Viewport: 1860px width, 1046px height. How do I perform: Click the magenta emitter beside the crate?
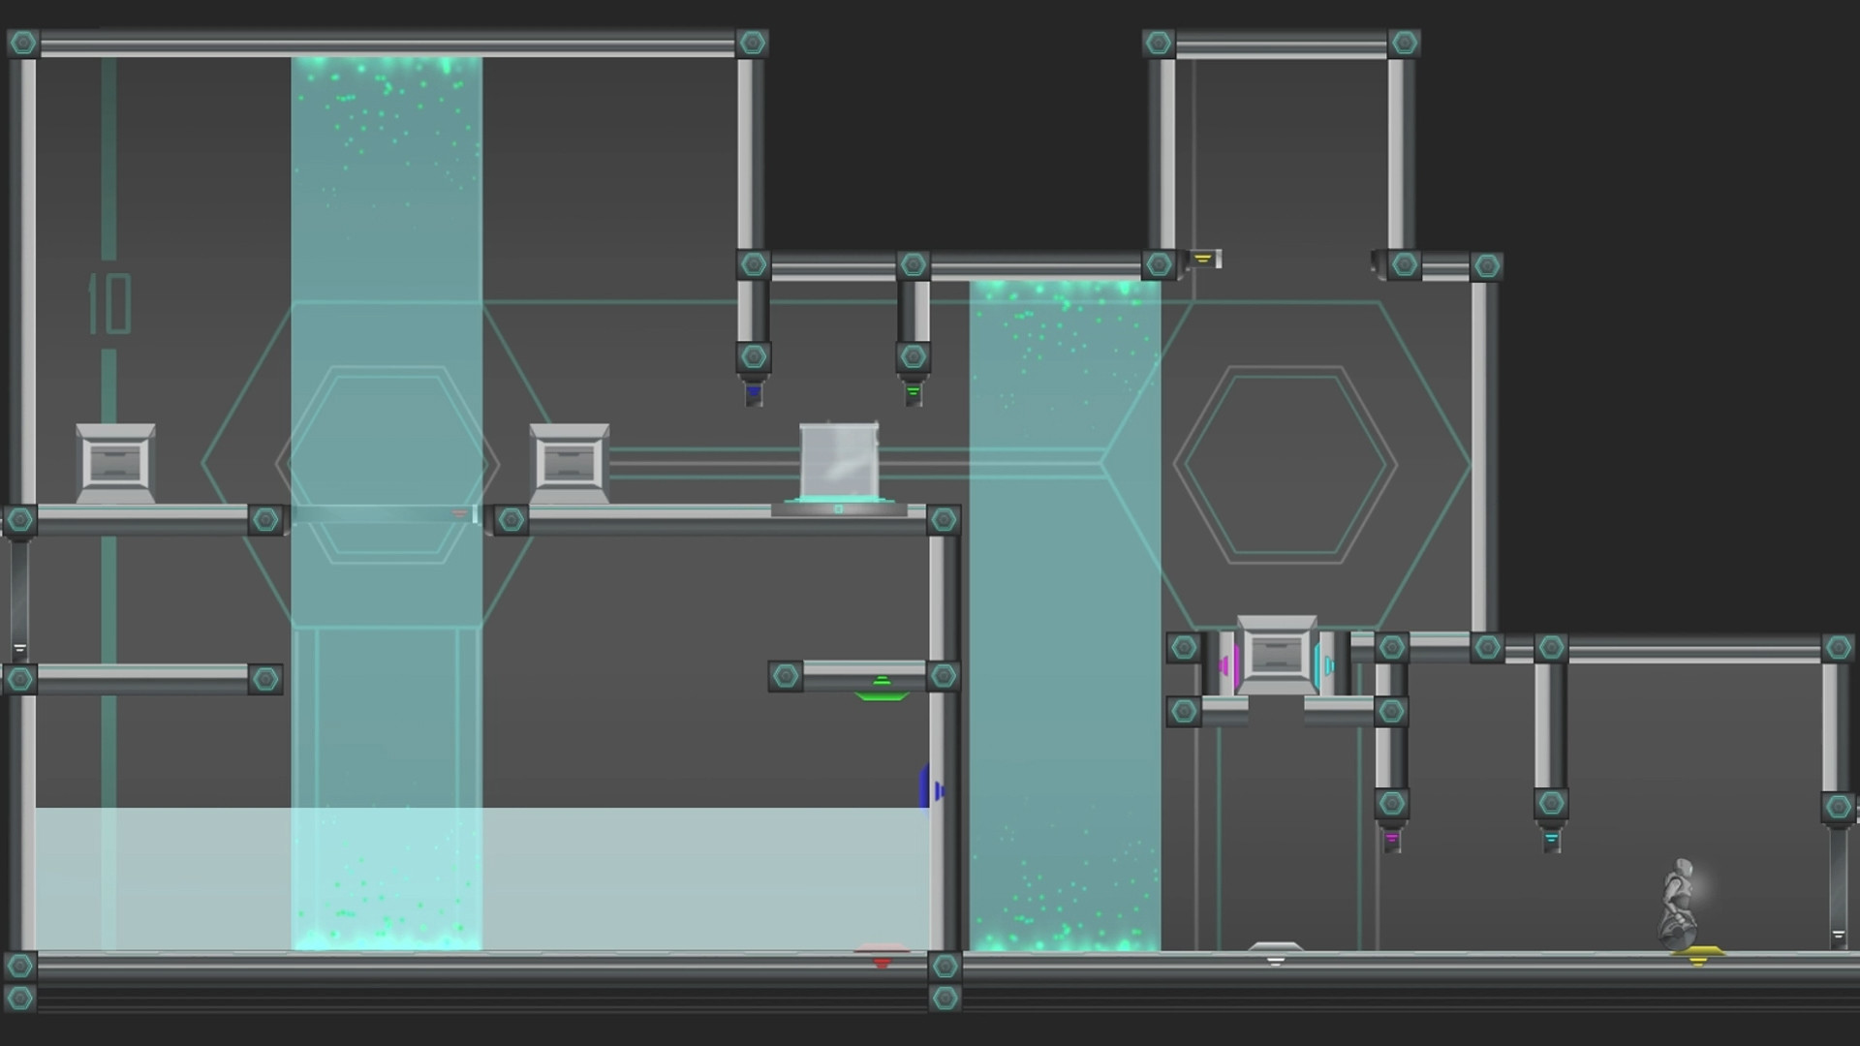[x=1227, y=664]
